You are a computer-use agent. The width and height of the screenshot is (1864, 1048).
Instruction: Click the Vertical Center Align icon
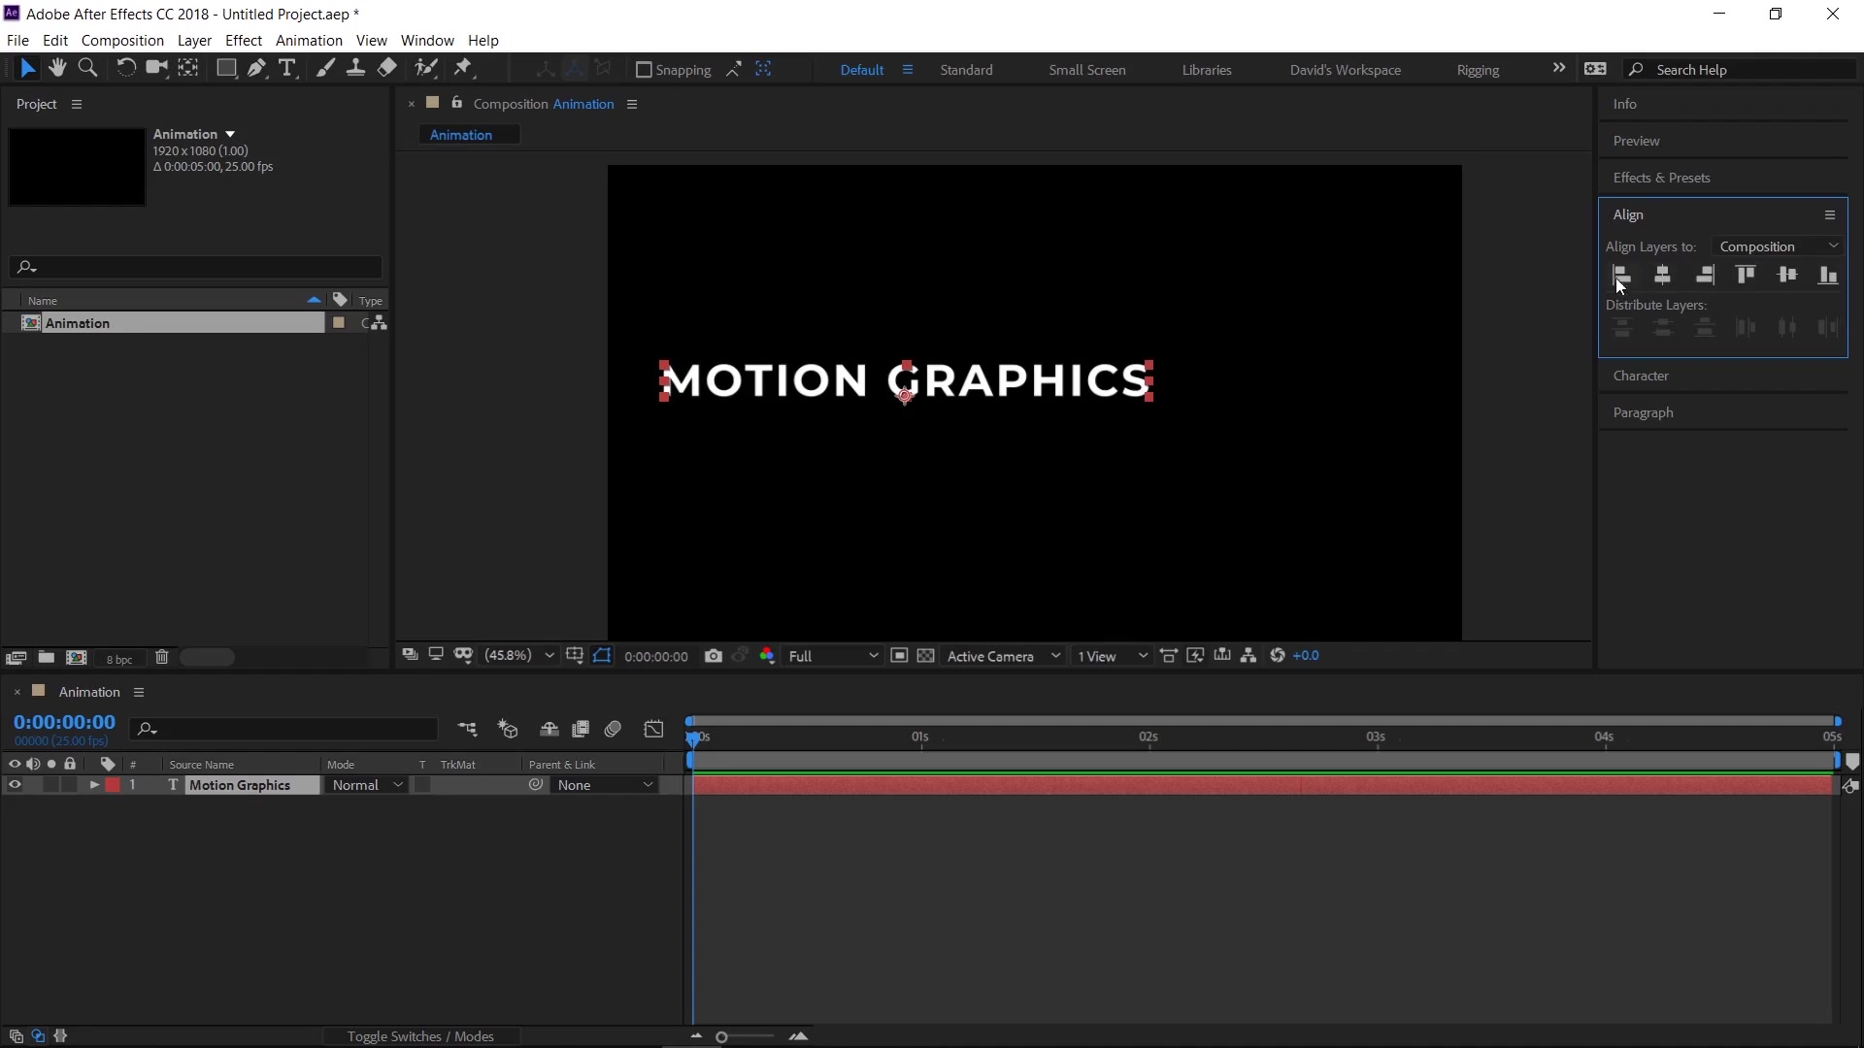click(x=1787, y=274)
